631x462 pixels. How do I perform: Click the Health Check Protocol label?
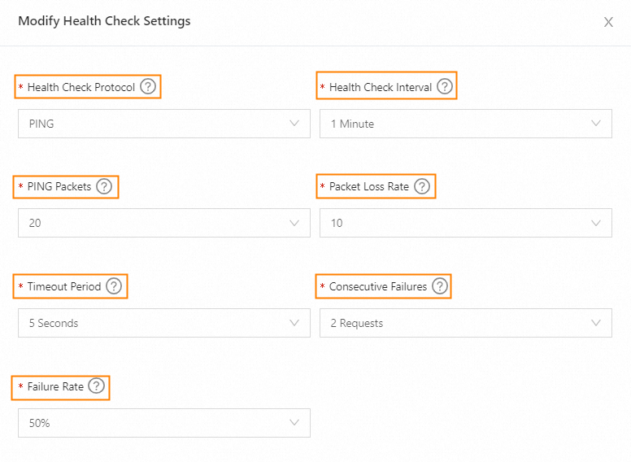pyautogui.click(x=81, y=87)
